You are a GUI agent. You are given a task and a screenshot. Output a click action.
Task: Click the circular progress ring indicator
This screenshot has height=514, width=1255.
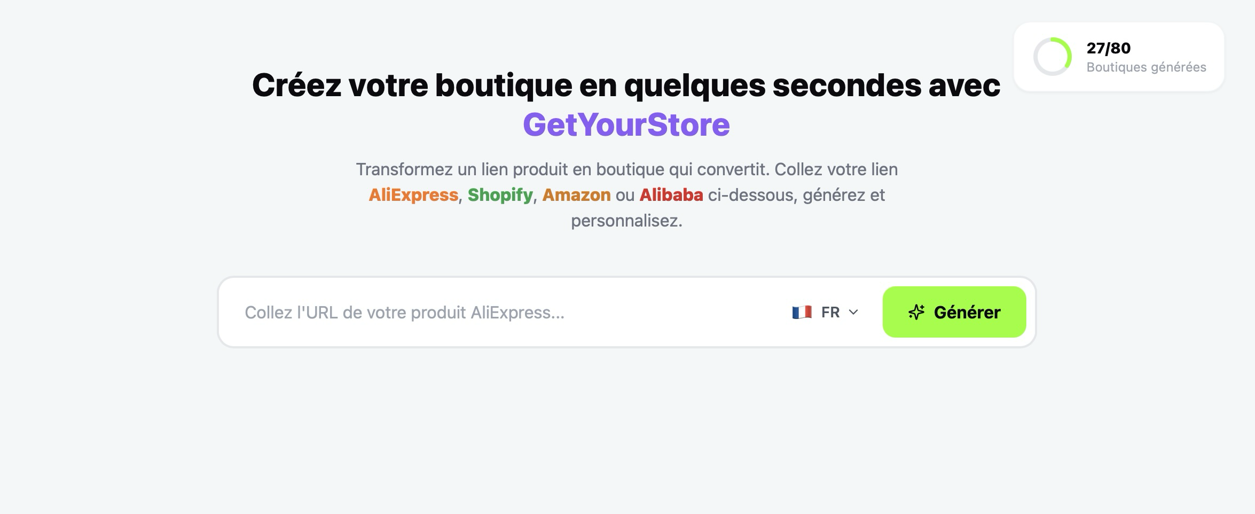point(1052,57)
